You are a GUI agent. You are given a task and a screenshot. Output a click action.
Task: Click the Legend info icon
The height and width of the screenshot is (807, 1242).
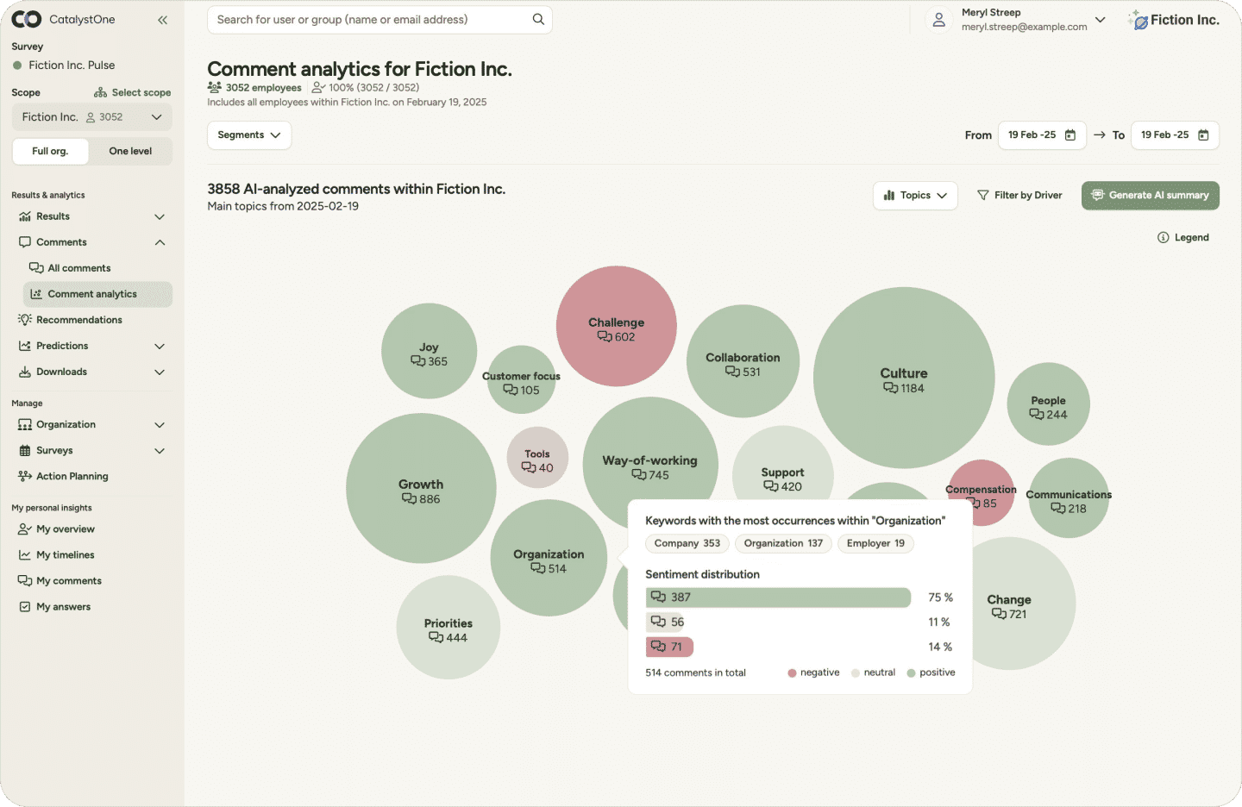tap(1163, 238)
